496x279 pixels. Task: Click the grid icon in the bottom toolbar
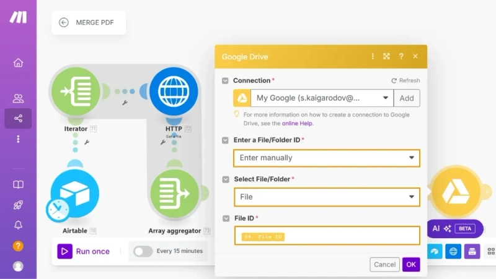pyautogui.click(x=491, y=251)
